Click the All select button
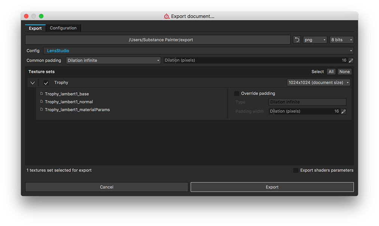The image size is (379, 226). click(x=331, y=72)
